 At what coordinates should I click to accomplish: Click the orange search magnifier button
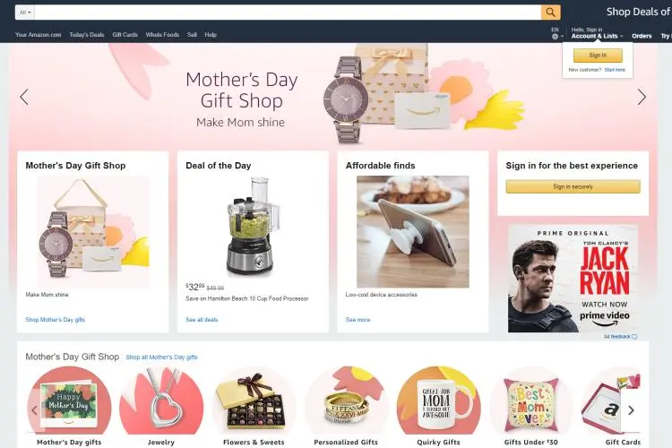click(x=551, y=13)
